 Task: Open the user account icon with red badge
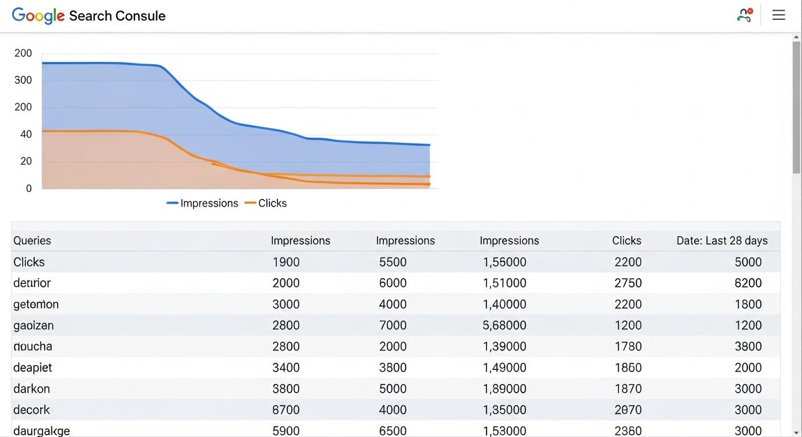744,15
